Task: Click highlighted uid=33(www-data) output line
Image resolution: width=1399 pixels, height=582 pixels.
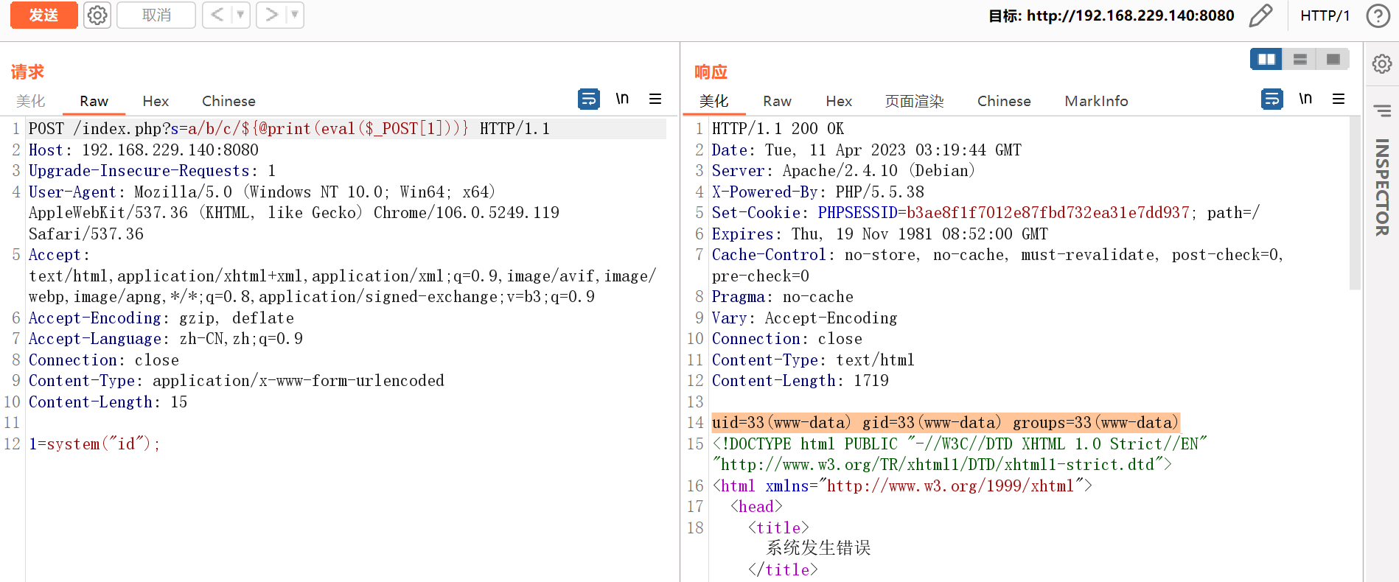Action: [946, 422]
